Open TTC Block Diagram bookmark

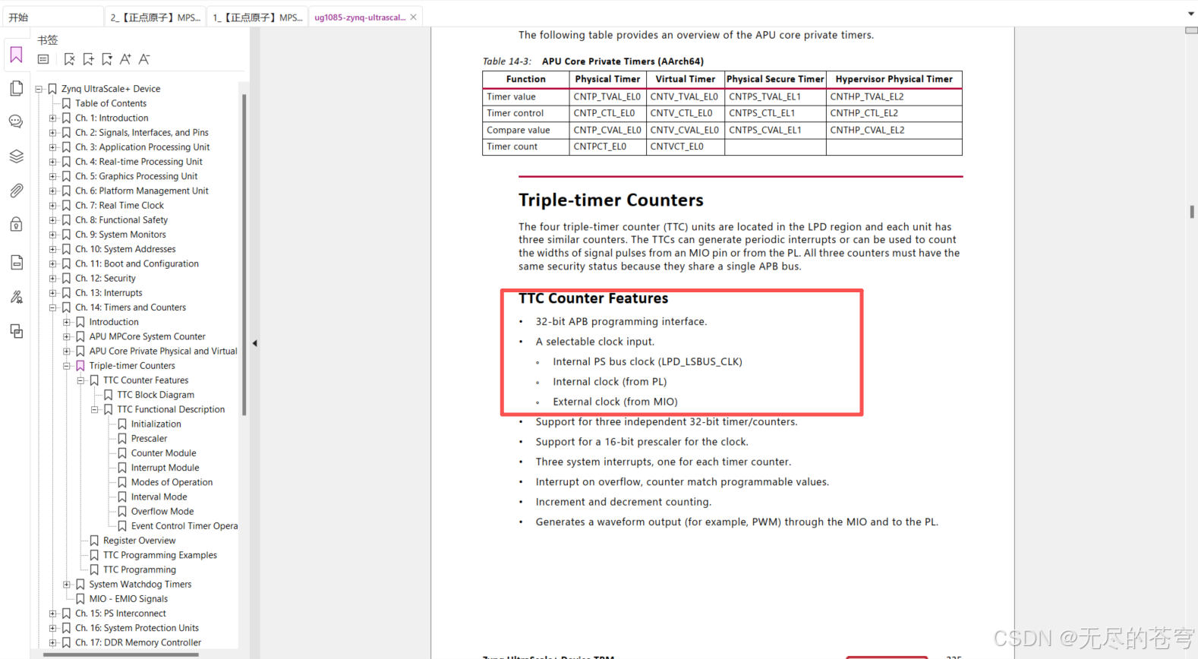pos(156,395)
